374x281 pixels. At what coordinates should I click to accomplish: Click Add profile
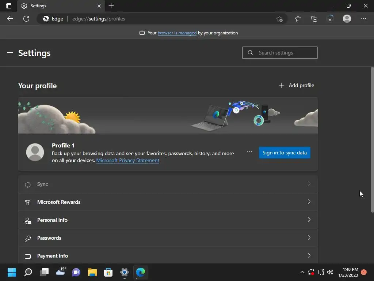[297, 85]
